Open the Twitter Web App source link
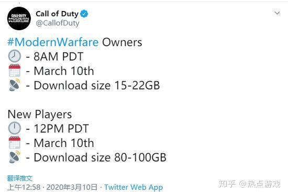 point(134,187)
